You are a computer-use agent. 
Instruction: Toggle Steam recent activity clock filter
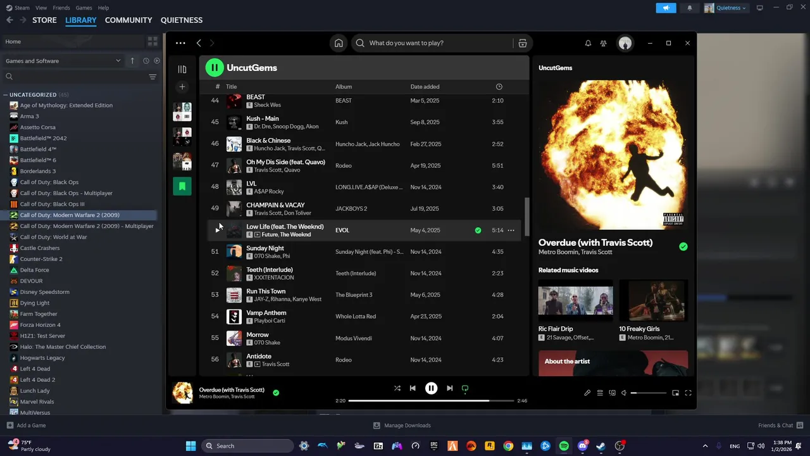click(146, 61)
